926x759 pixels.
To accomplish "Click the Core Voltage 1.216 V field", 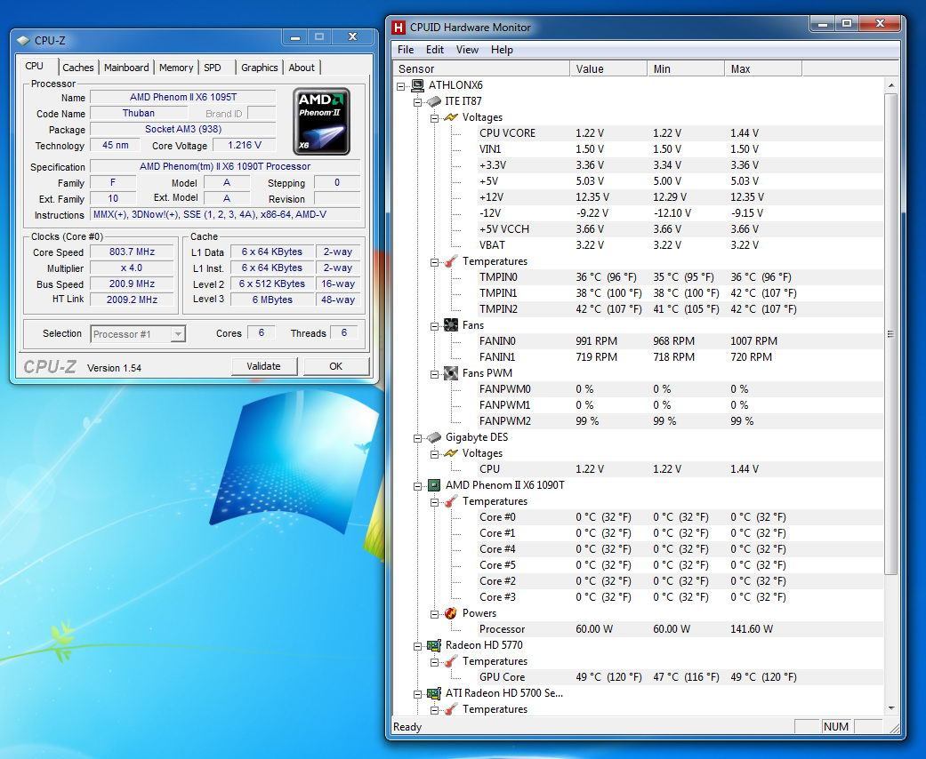I will click(245, 145).
